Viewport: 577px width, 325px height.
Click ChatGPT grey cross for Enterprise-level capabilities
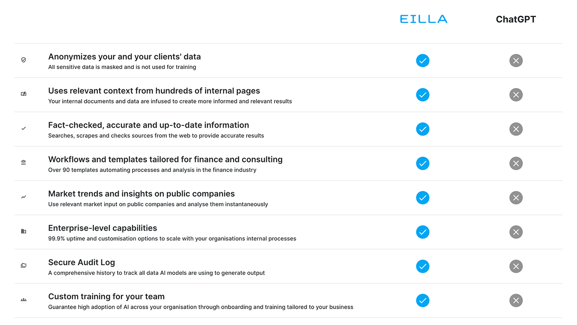click(x=516, y=232)
